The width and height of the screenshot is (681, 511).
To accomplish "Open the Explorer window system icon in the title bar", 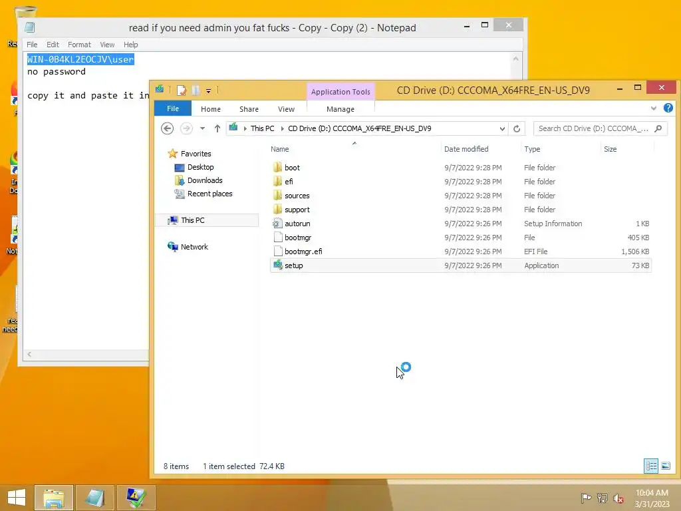I will click(x=160, y=90).
